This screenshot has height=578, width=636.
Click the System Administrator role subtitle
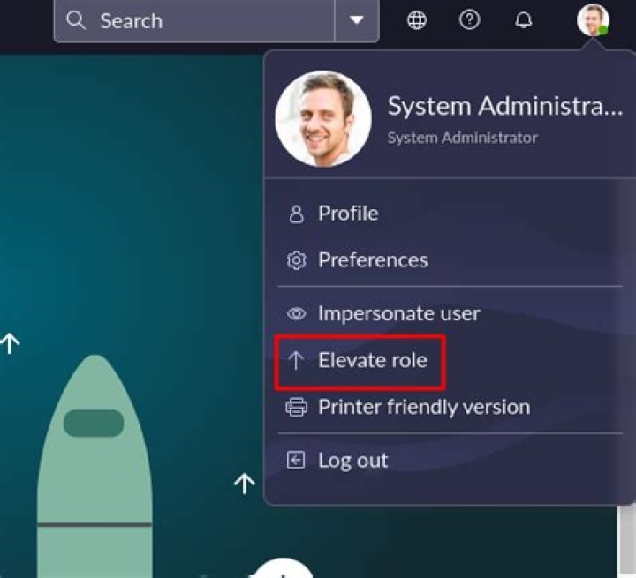click(x=463, y=138)
